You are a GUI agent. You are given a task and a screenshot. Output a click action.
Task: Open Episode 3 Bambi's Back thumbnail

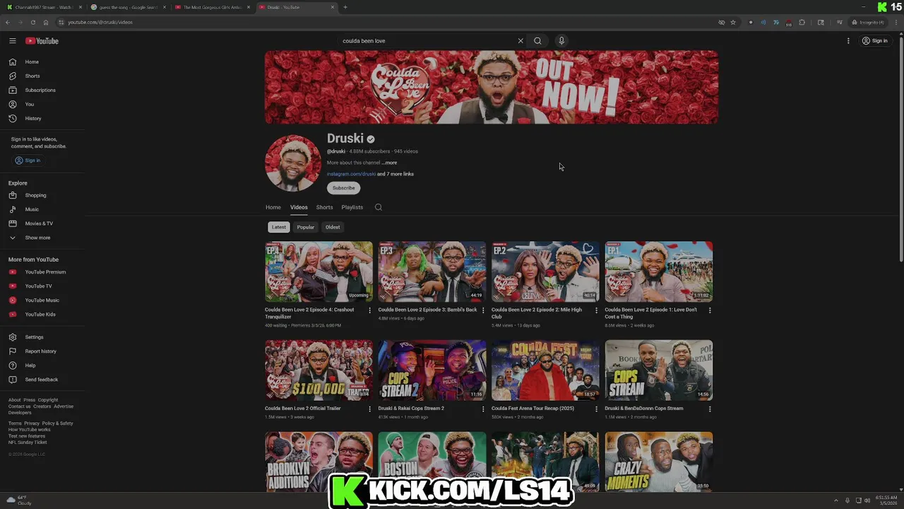(x=432, y=271)
